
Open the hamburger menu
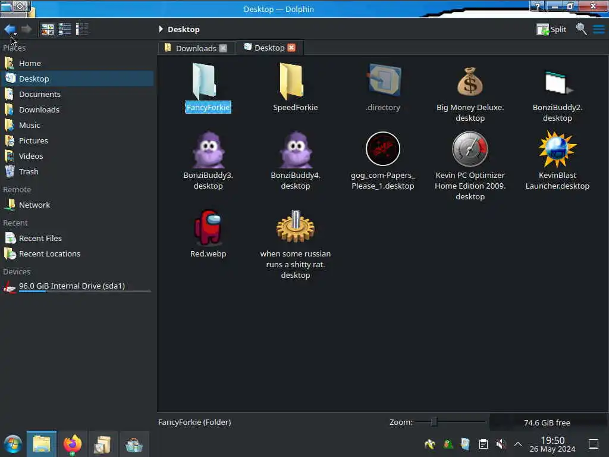[598, 29]
